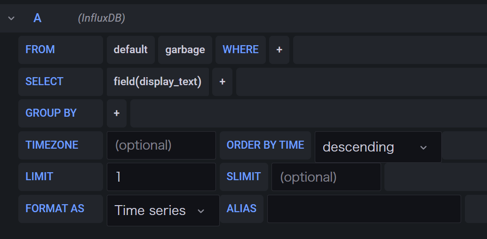Add a GROUP BY clause with plus
This screenshot has height=239, width=487.
[x=117, y=113]
